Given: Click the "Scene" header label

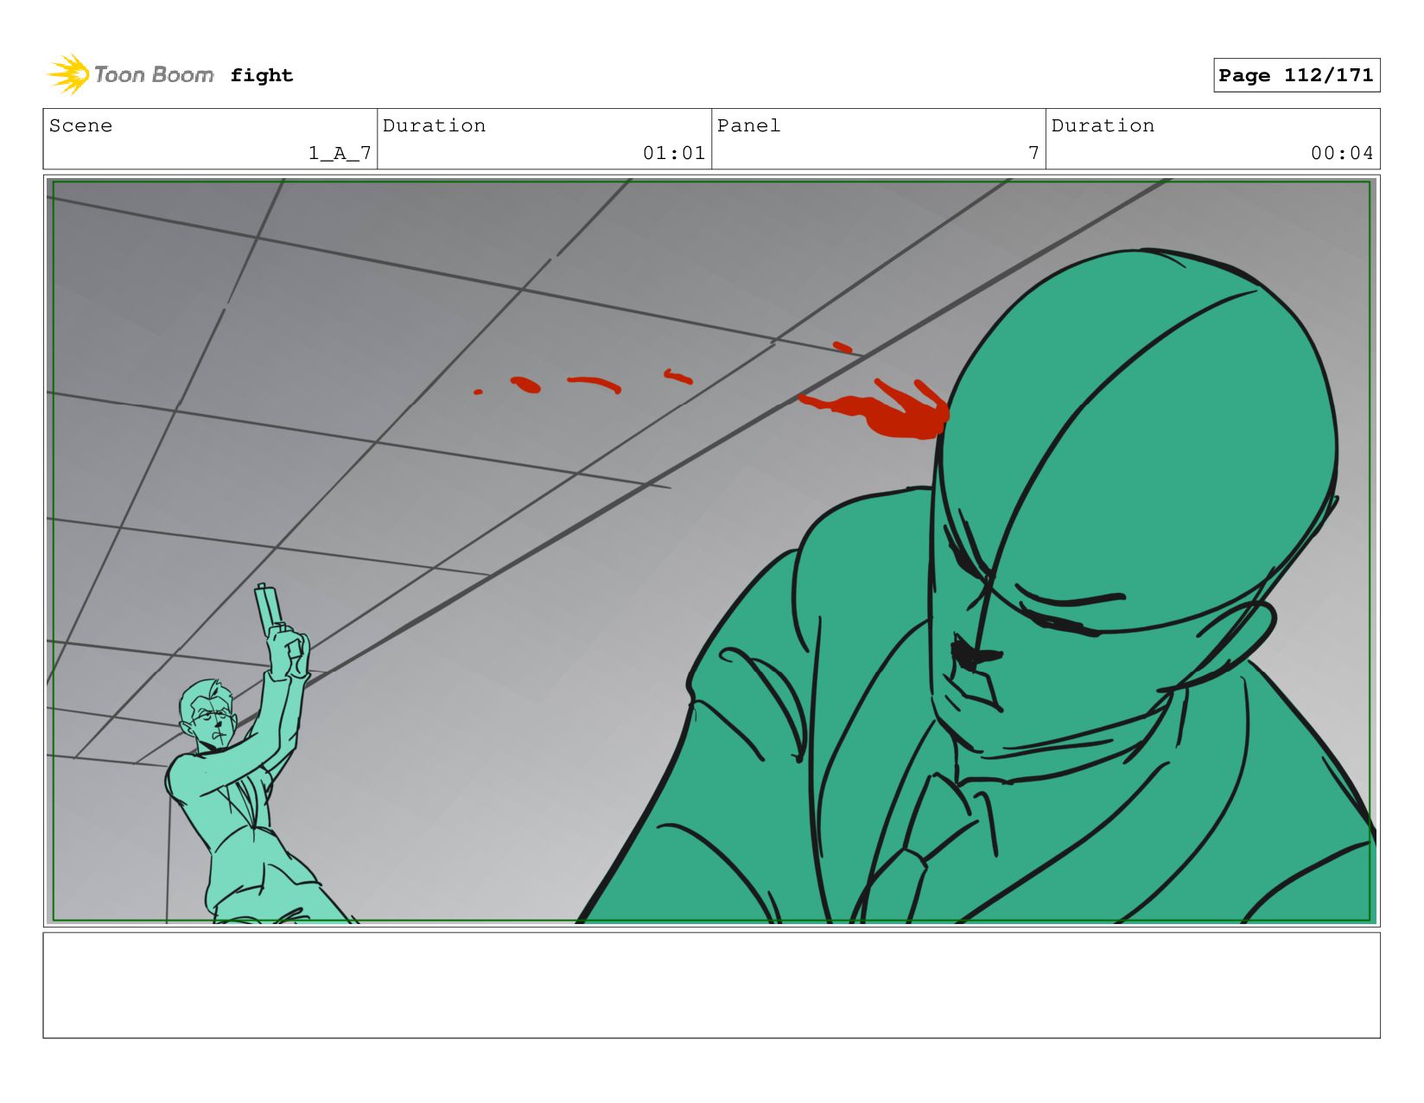Looking at the screenshot, I should (80, 125).
